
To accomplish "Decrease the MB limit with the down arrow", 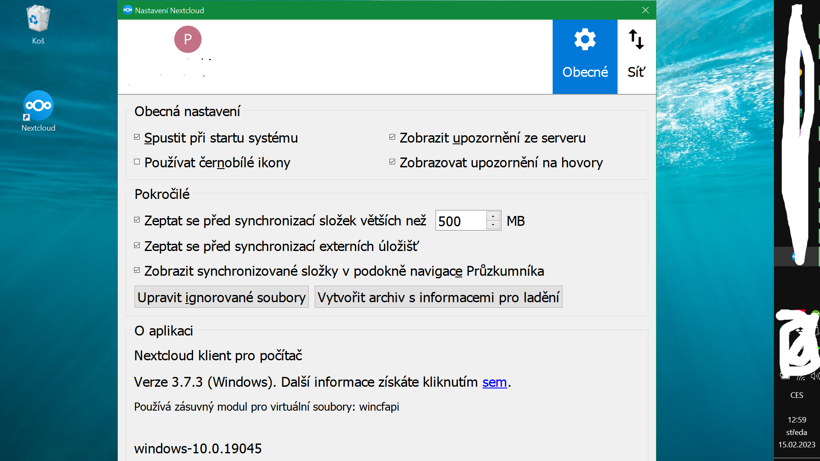I will pos(493,225).
